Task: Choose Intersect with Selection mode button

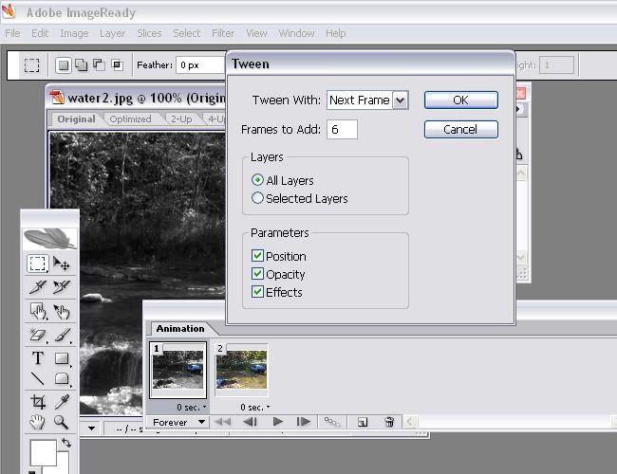Action: (117, 64)
